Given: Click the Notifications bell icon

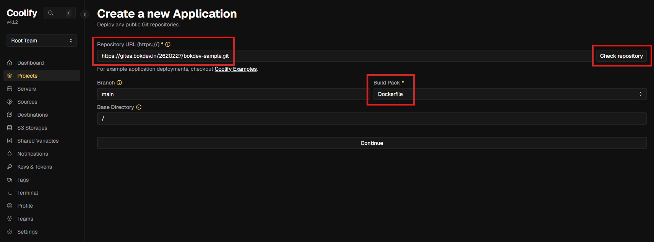Looking at the screenshot, I should tap(10, 154).
